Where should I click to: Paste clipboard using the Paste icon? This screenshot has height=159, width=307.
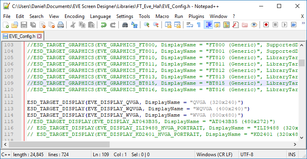pyautogui.click(x=91, y=25)
